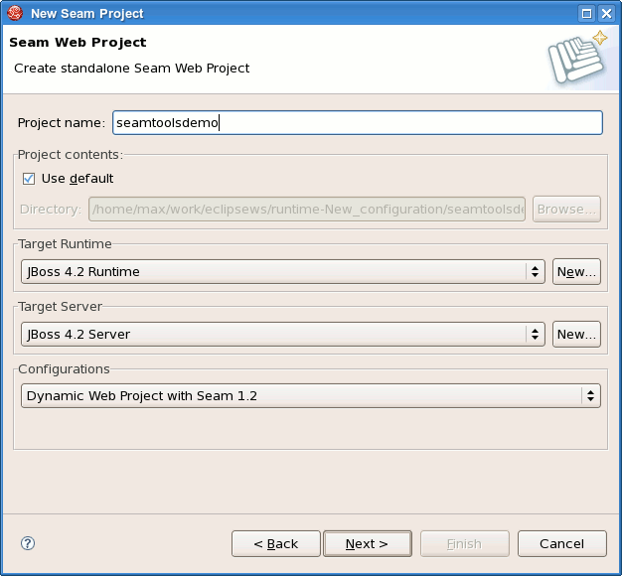
Task: Click the wizard banner image
Action: click(578, 58)
